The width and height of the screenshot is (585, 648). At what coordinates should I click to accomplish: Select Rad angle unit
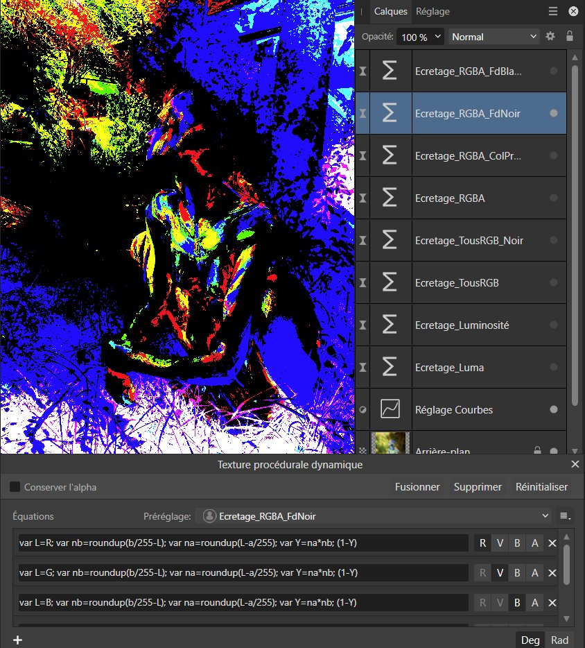coord(559,640)
